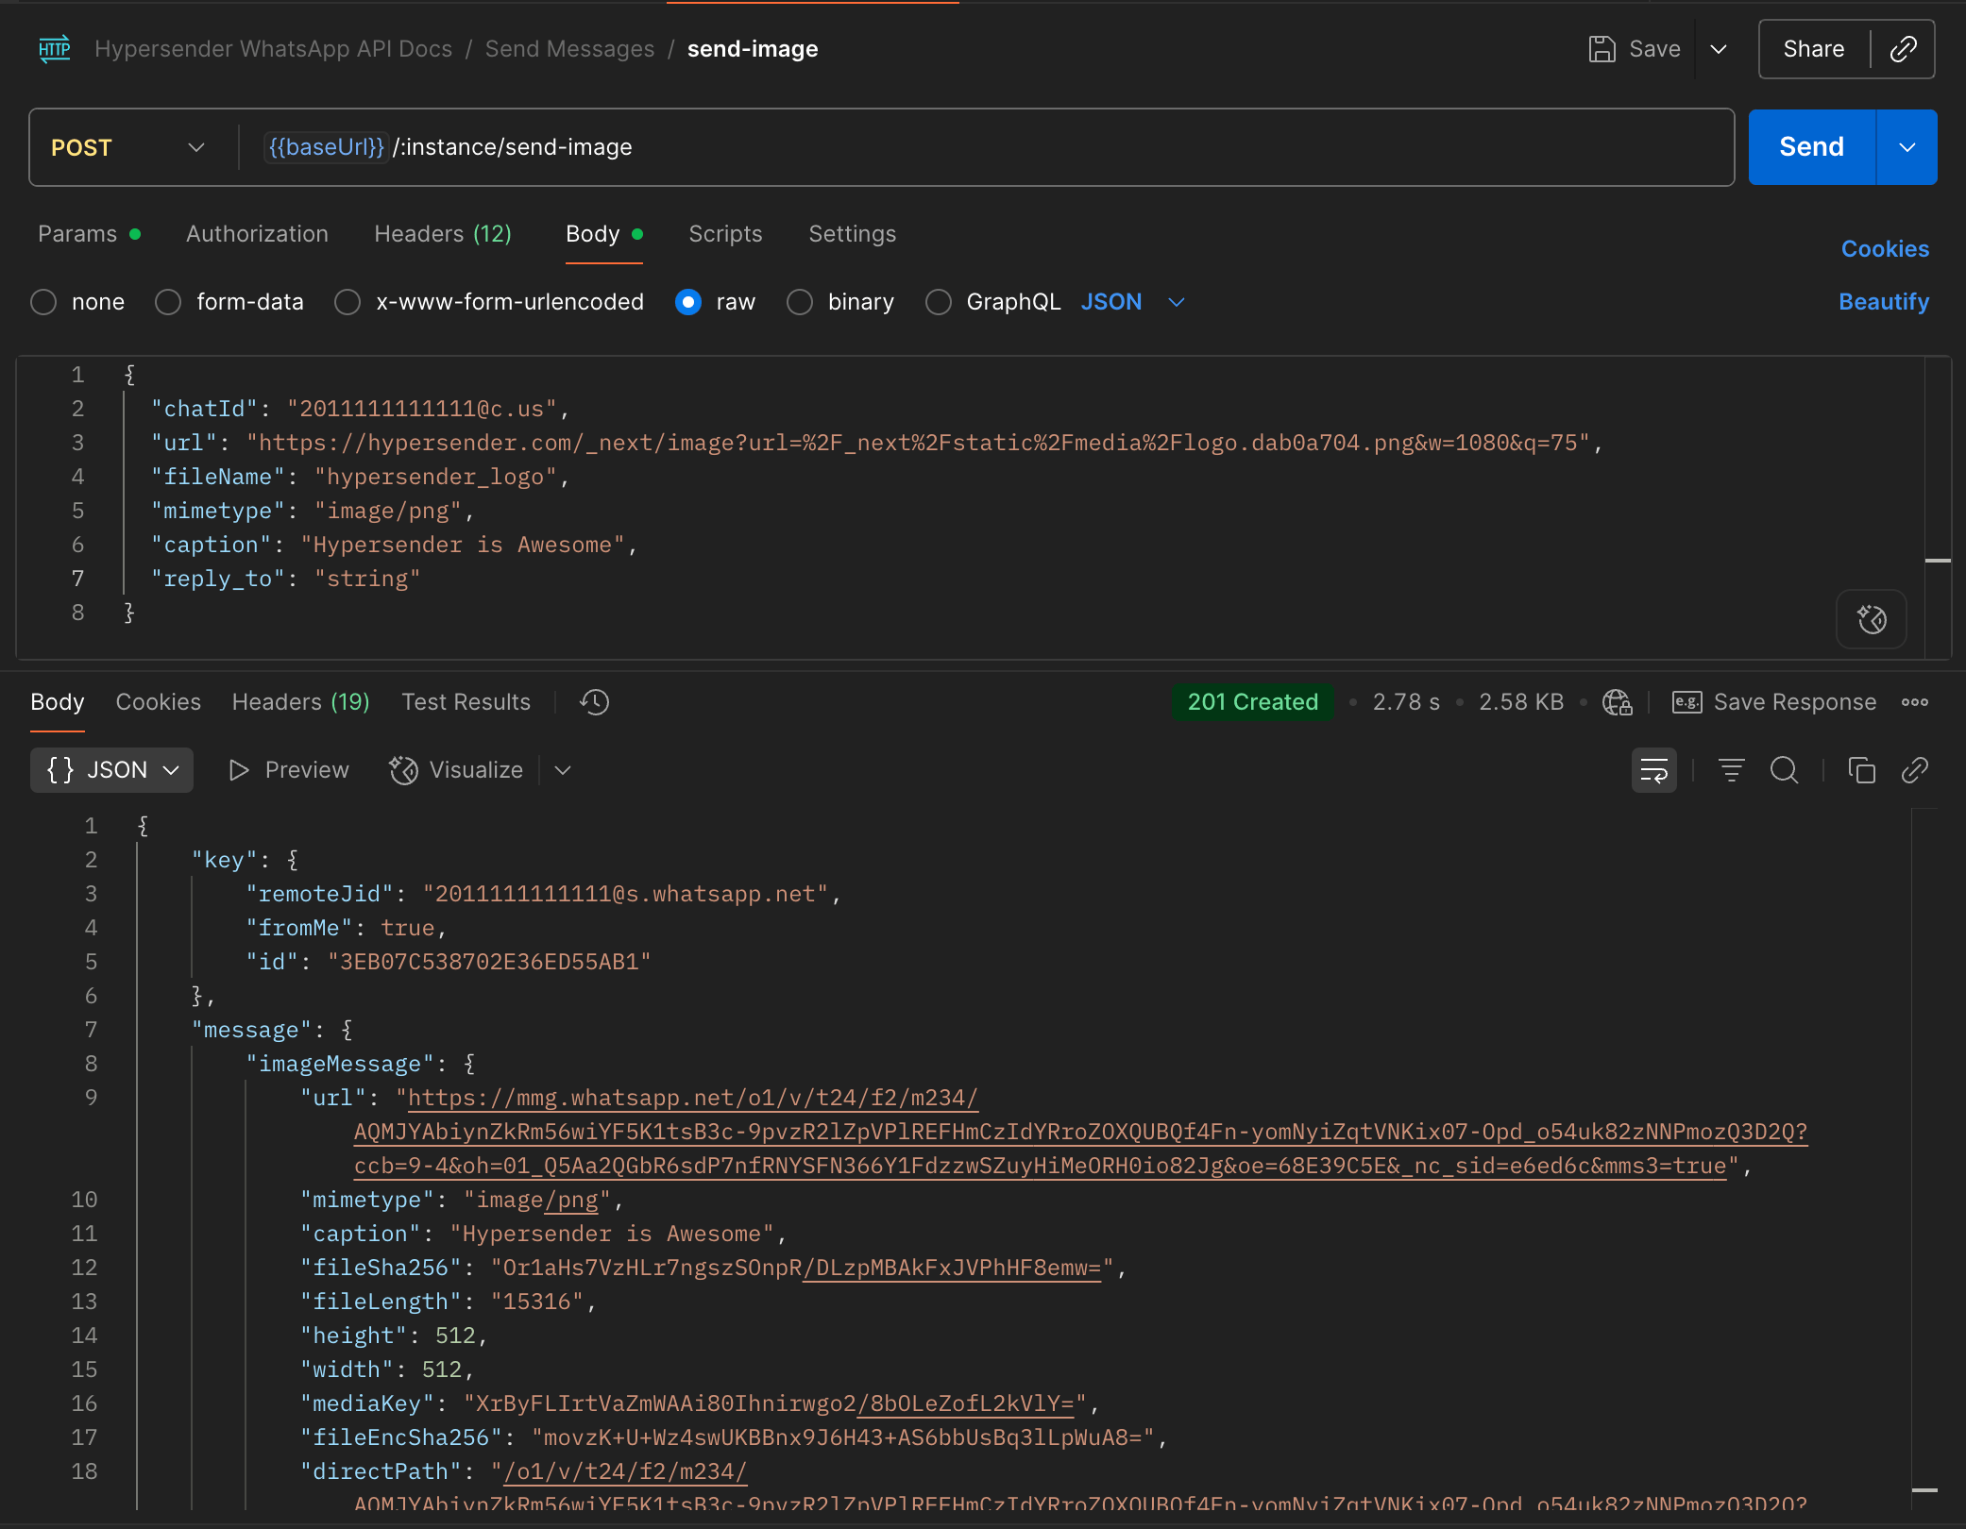Click the response history clock icon
The width and height of the screenshot is (1966, 1529).
[595, 702]
